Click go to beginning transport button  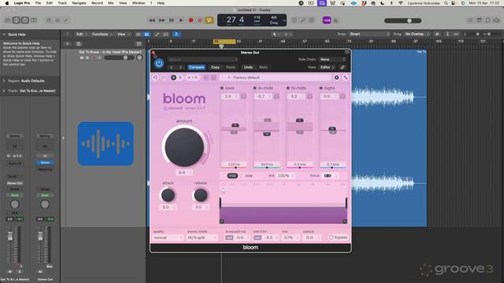pos(172,20)
